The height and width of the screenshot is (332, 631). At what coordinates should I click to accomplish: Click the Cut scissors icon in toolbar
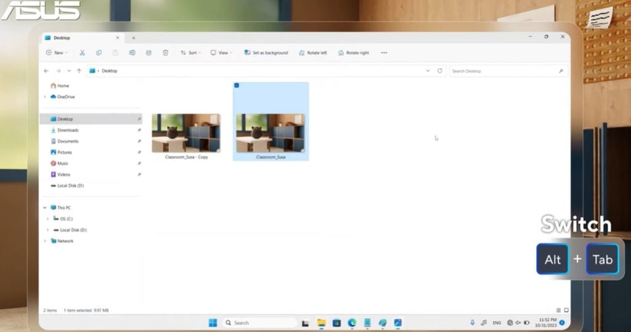click(82, 53)
